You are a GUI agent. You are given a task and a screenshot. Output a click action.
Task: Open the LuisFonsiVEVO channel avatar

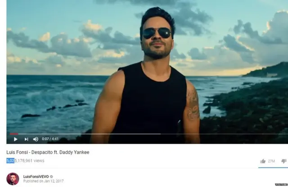click(13, 179)
